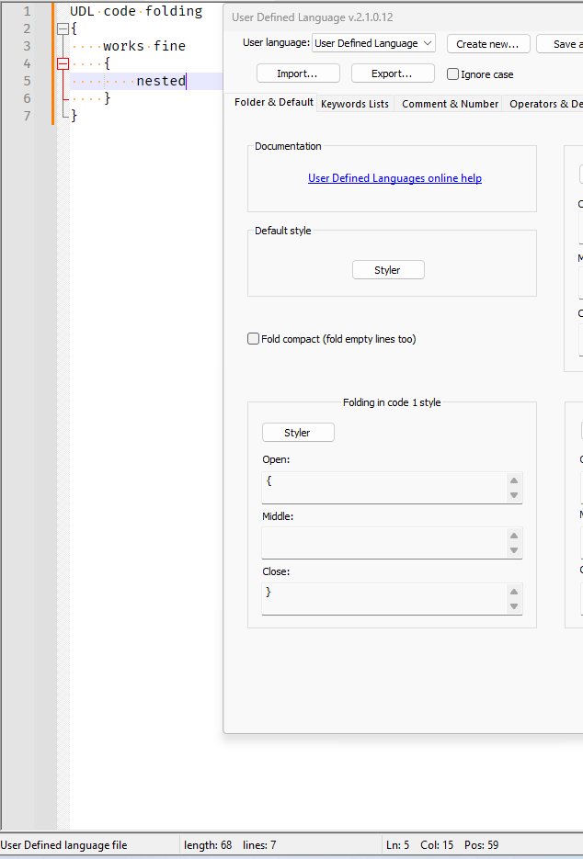Click the Create new... button

coord(487,43)
